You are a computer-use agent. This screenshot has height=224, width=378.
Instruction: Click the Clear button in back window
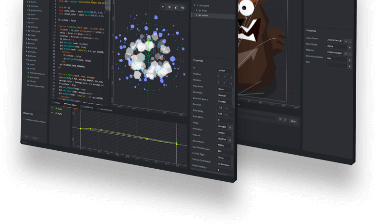293,121
